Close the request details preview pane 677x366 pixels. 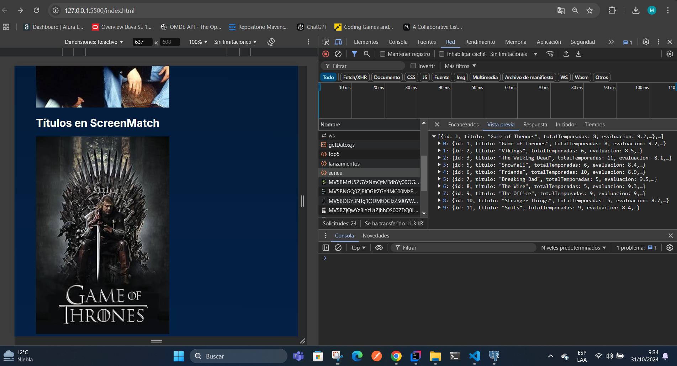pos(437,124)
